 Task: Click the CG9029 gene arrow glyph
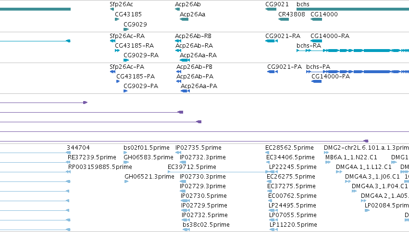126,29
